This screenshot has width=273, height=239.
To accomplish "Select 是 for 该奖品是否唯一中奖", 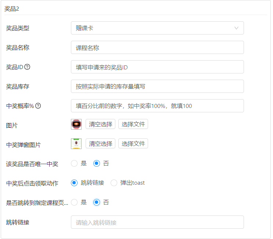I will [x=75, y=163].
